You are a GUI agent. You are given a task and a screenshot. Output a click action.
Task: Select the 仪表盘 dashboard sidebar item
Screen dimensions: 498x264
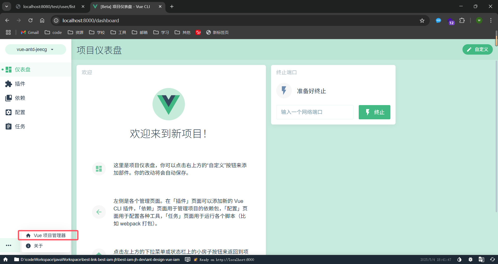coord(36,69)
